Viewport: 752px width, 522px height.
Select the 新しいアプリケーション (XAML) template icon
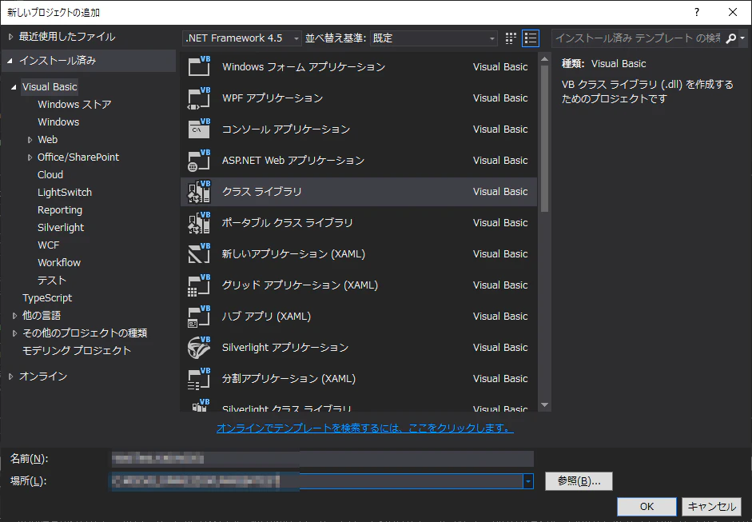coord(199,253)
